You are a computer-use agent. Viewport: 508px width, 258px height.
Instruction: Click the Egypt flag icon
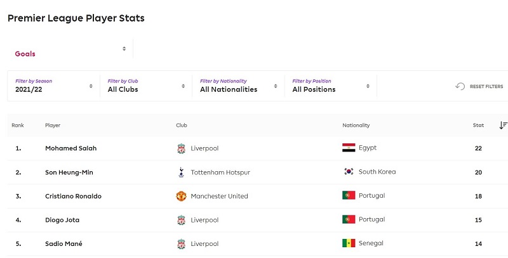[x=348, y=148]
